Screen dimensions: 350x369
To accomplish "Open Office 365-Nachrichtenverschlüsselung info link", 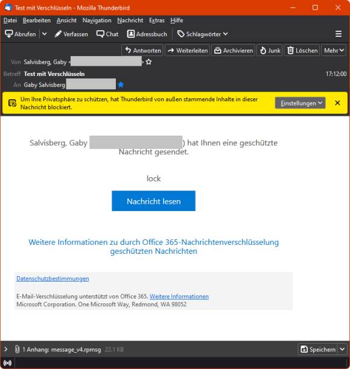I will tap(153, 247).
